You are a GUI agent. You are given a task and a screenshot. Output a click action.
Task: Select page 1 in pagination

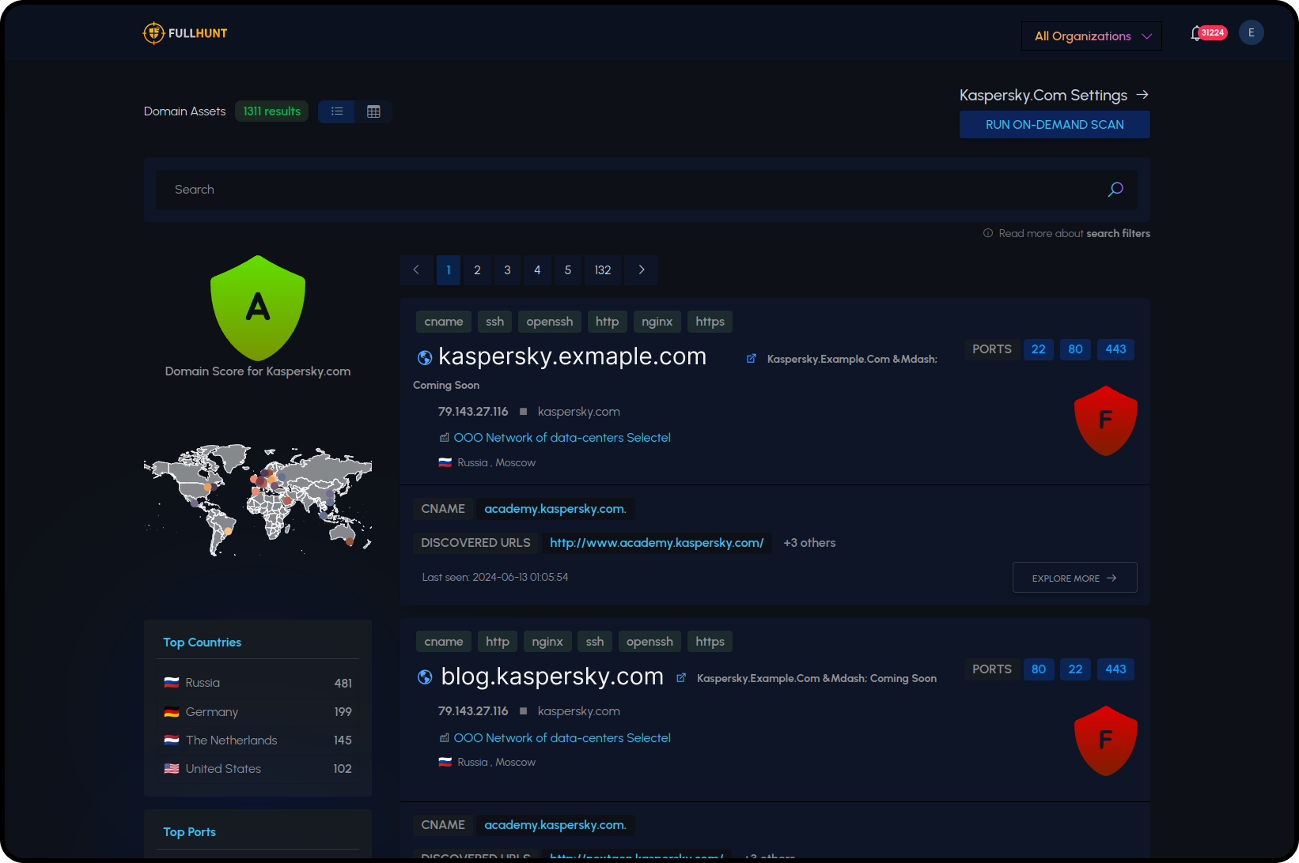448,270
